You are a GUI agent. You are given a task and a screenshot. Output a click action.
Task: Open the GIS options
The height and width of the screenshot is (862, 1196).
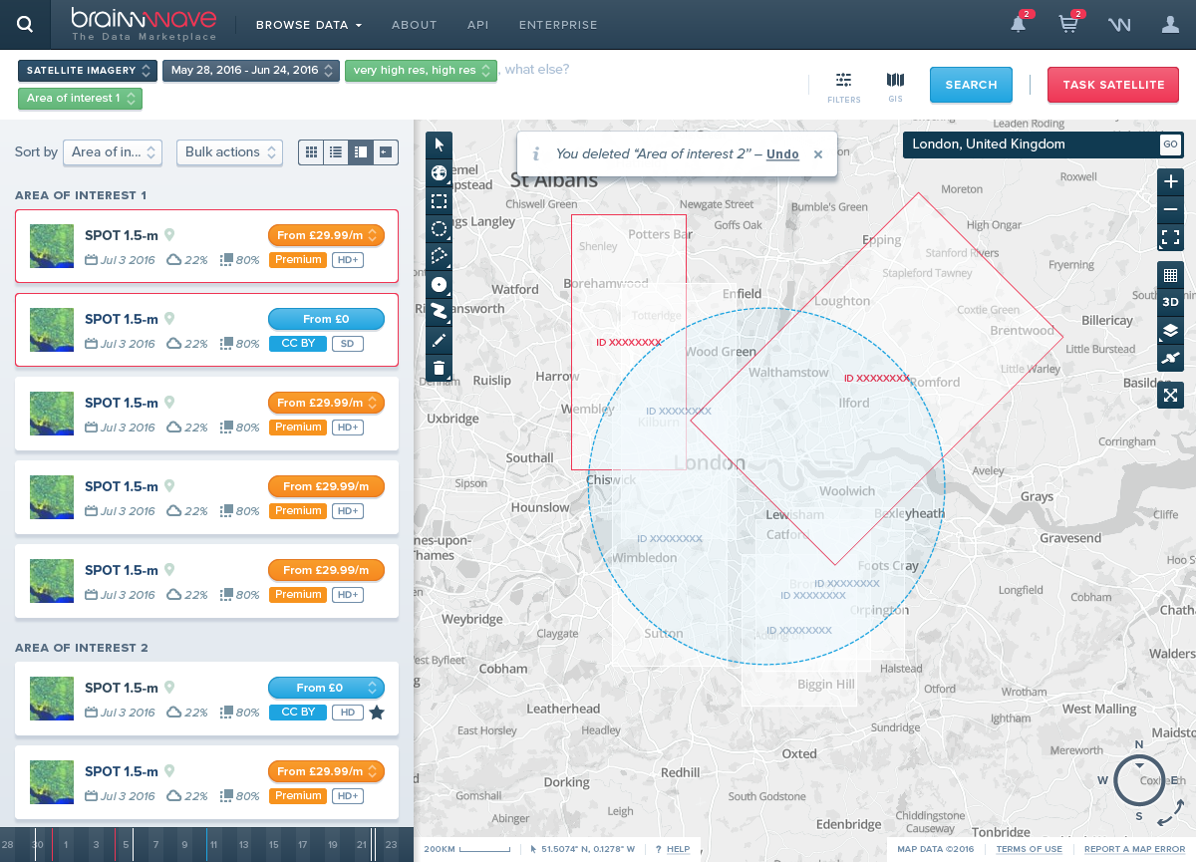pos(895,87)
